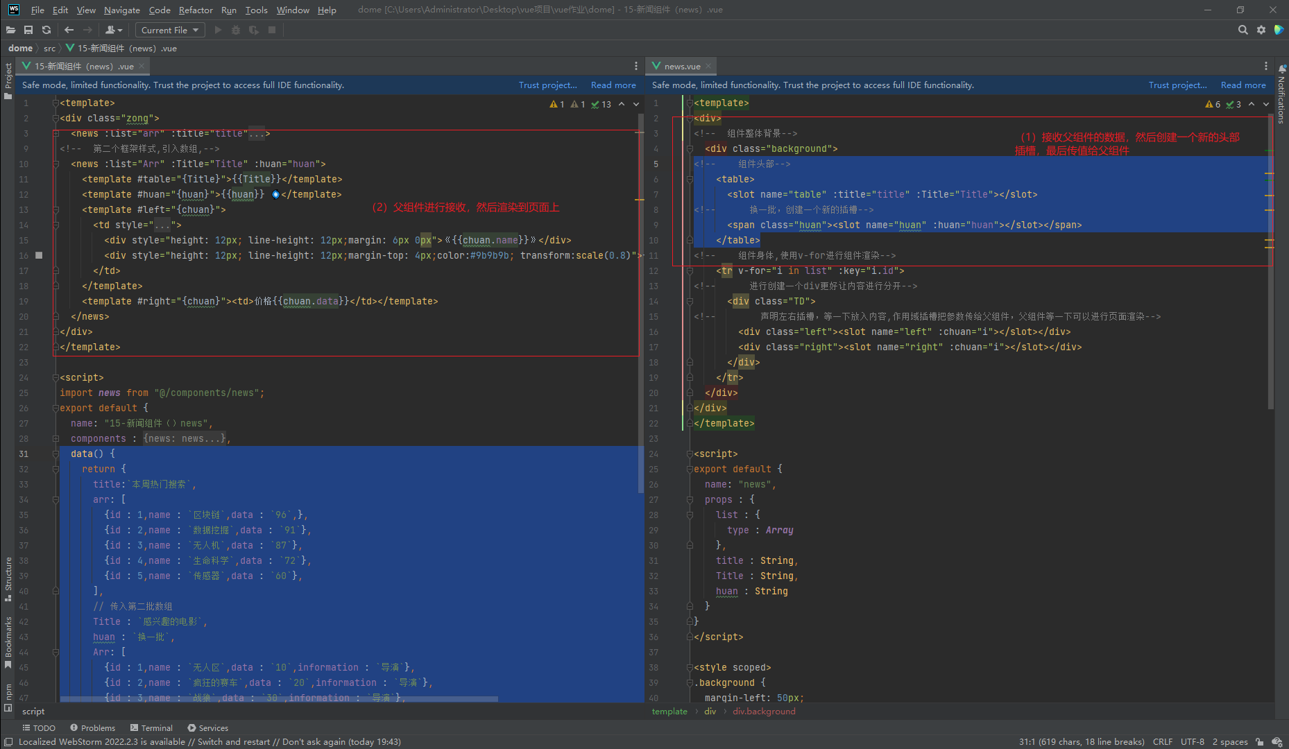Viewport: 1289px width, 749px height.
Task: Click the Save All toolbar icon
Action: coord(28,30)
